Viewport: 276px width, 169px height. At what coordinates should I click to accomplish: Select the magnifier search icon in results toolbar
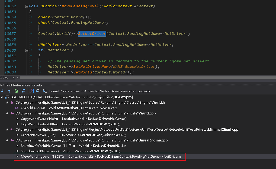23,91
